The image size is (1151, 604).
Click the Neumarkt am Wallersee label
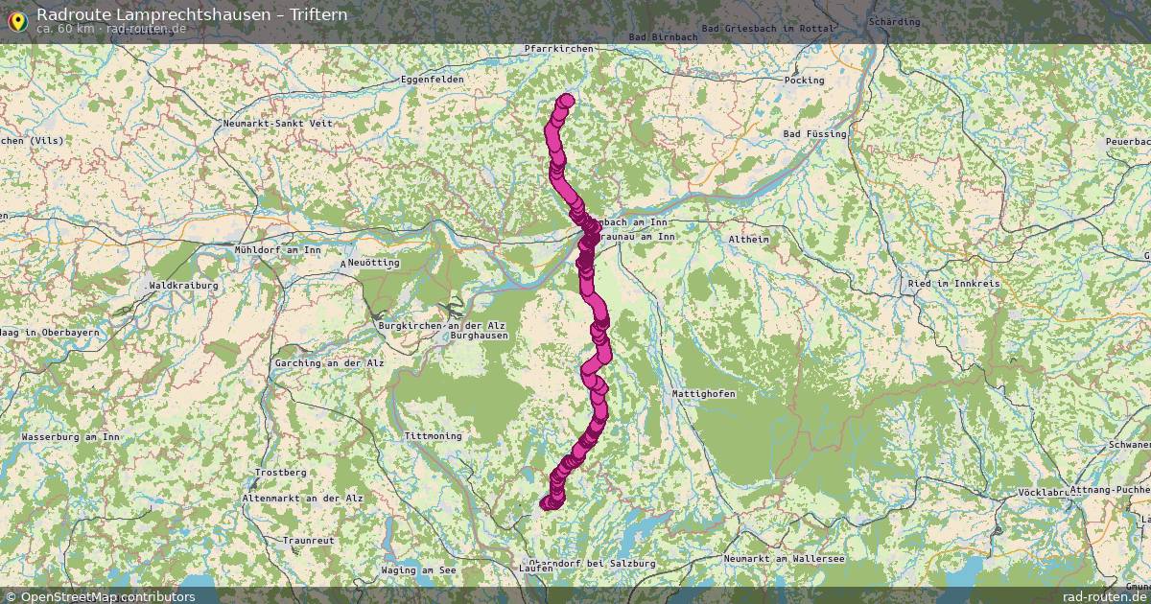point(785,558)
